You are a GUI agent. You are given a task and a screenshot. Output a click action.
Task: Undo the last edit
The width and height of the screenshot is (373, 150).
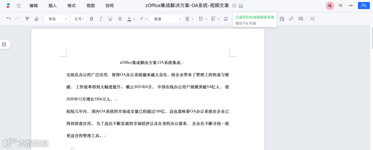pos(8,19)
